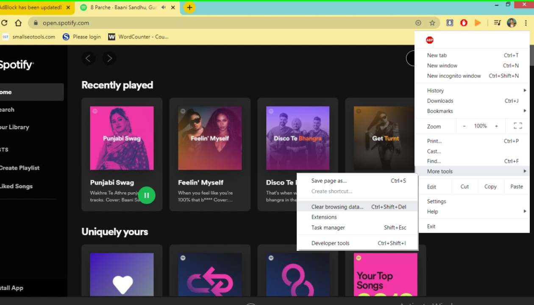Open the Feelin' Myself playlist cover
The image size is (534, 305).
coord(210,138)
